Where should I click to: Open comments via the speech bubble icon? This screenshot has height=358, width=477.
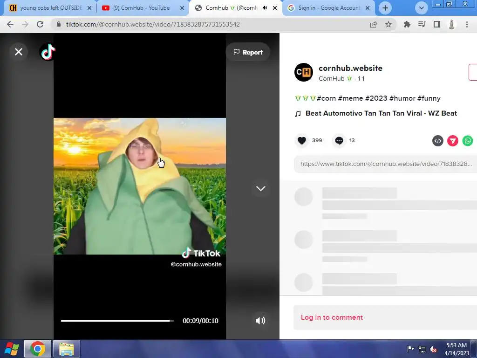pyautogui.click(x=339, y=141)
